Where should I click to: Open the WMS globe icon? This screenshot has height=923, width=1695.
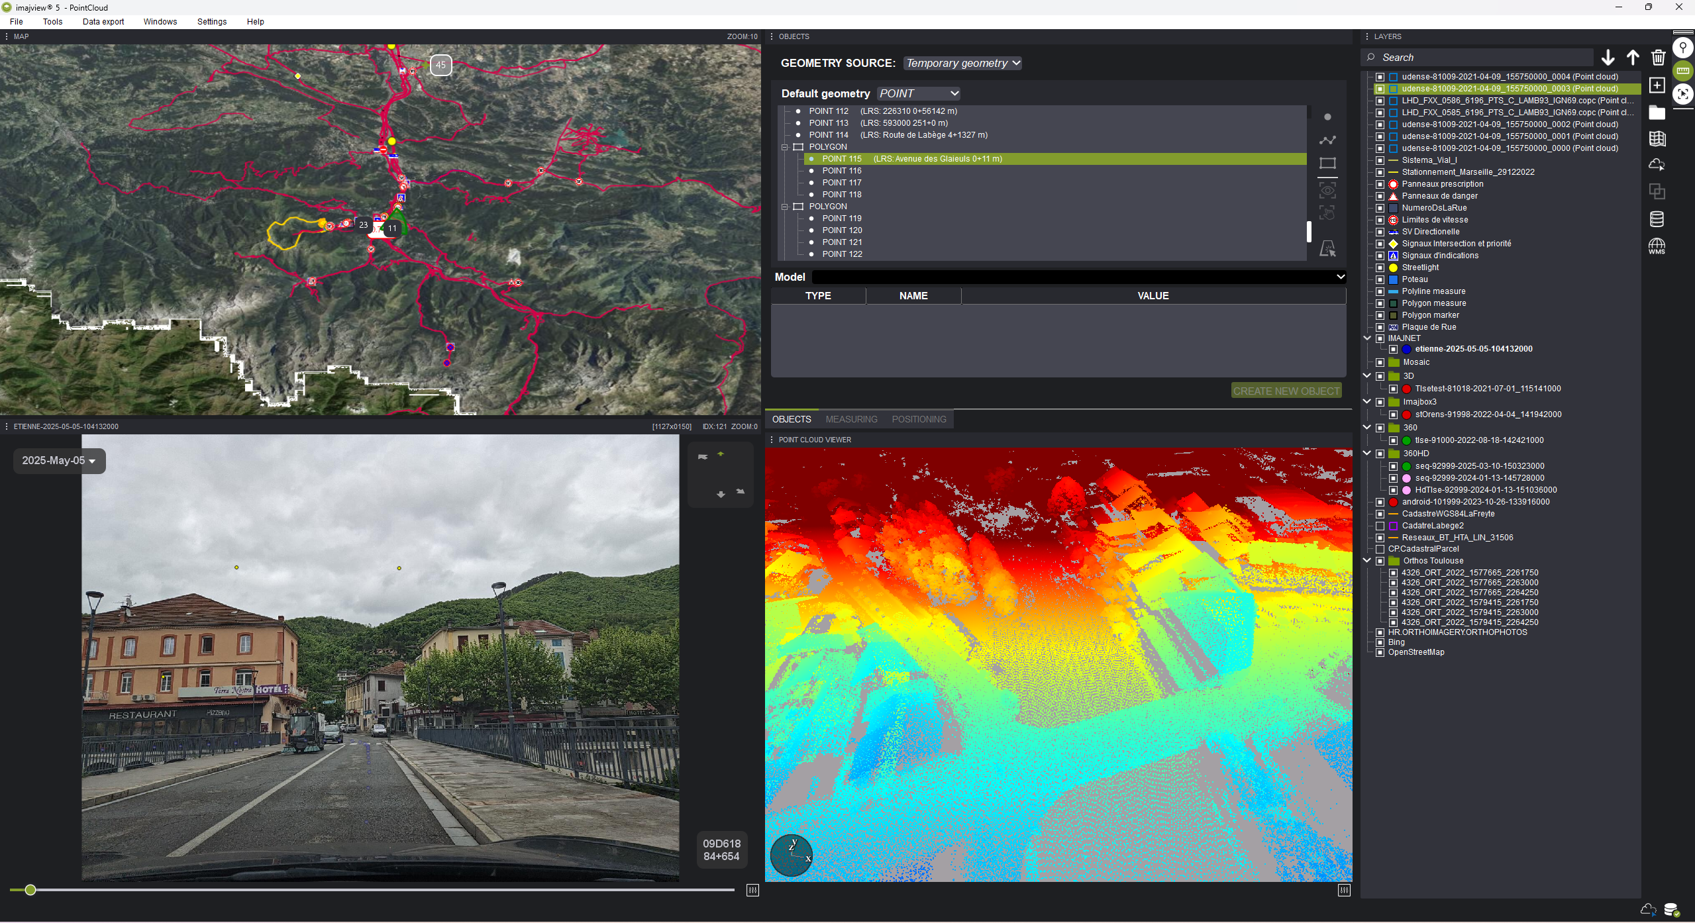pos(1657,246)
